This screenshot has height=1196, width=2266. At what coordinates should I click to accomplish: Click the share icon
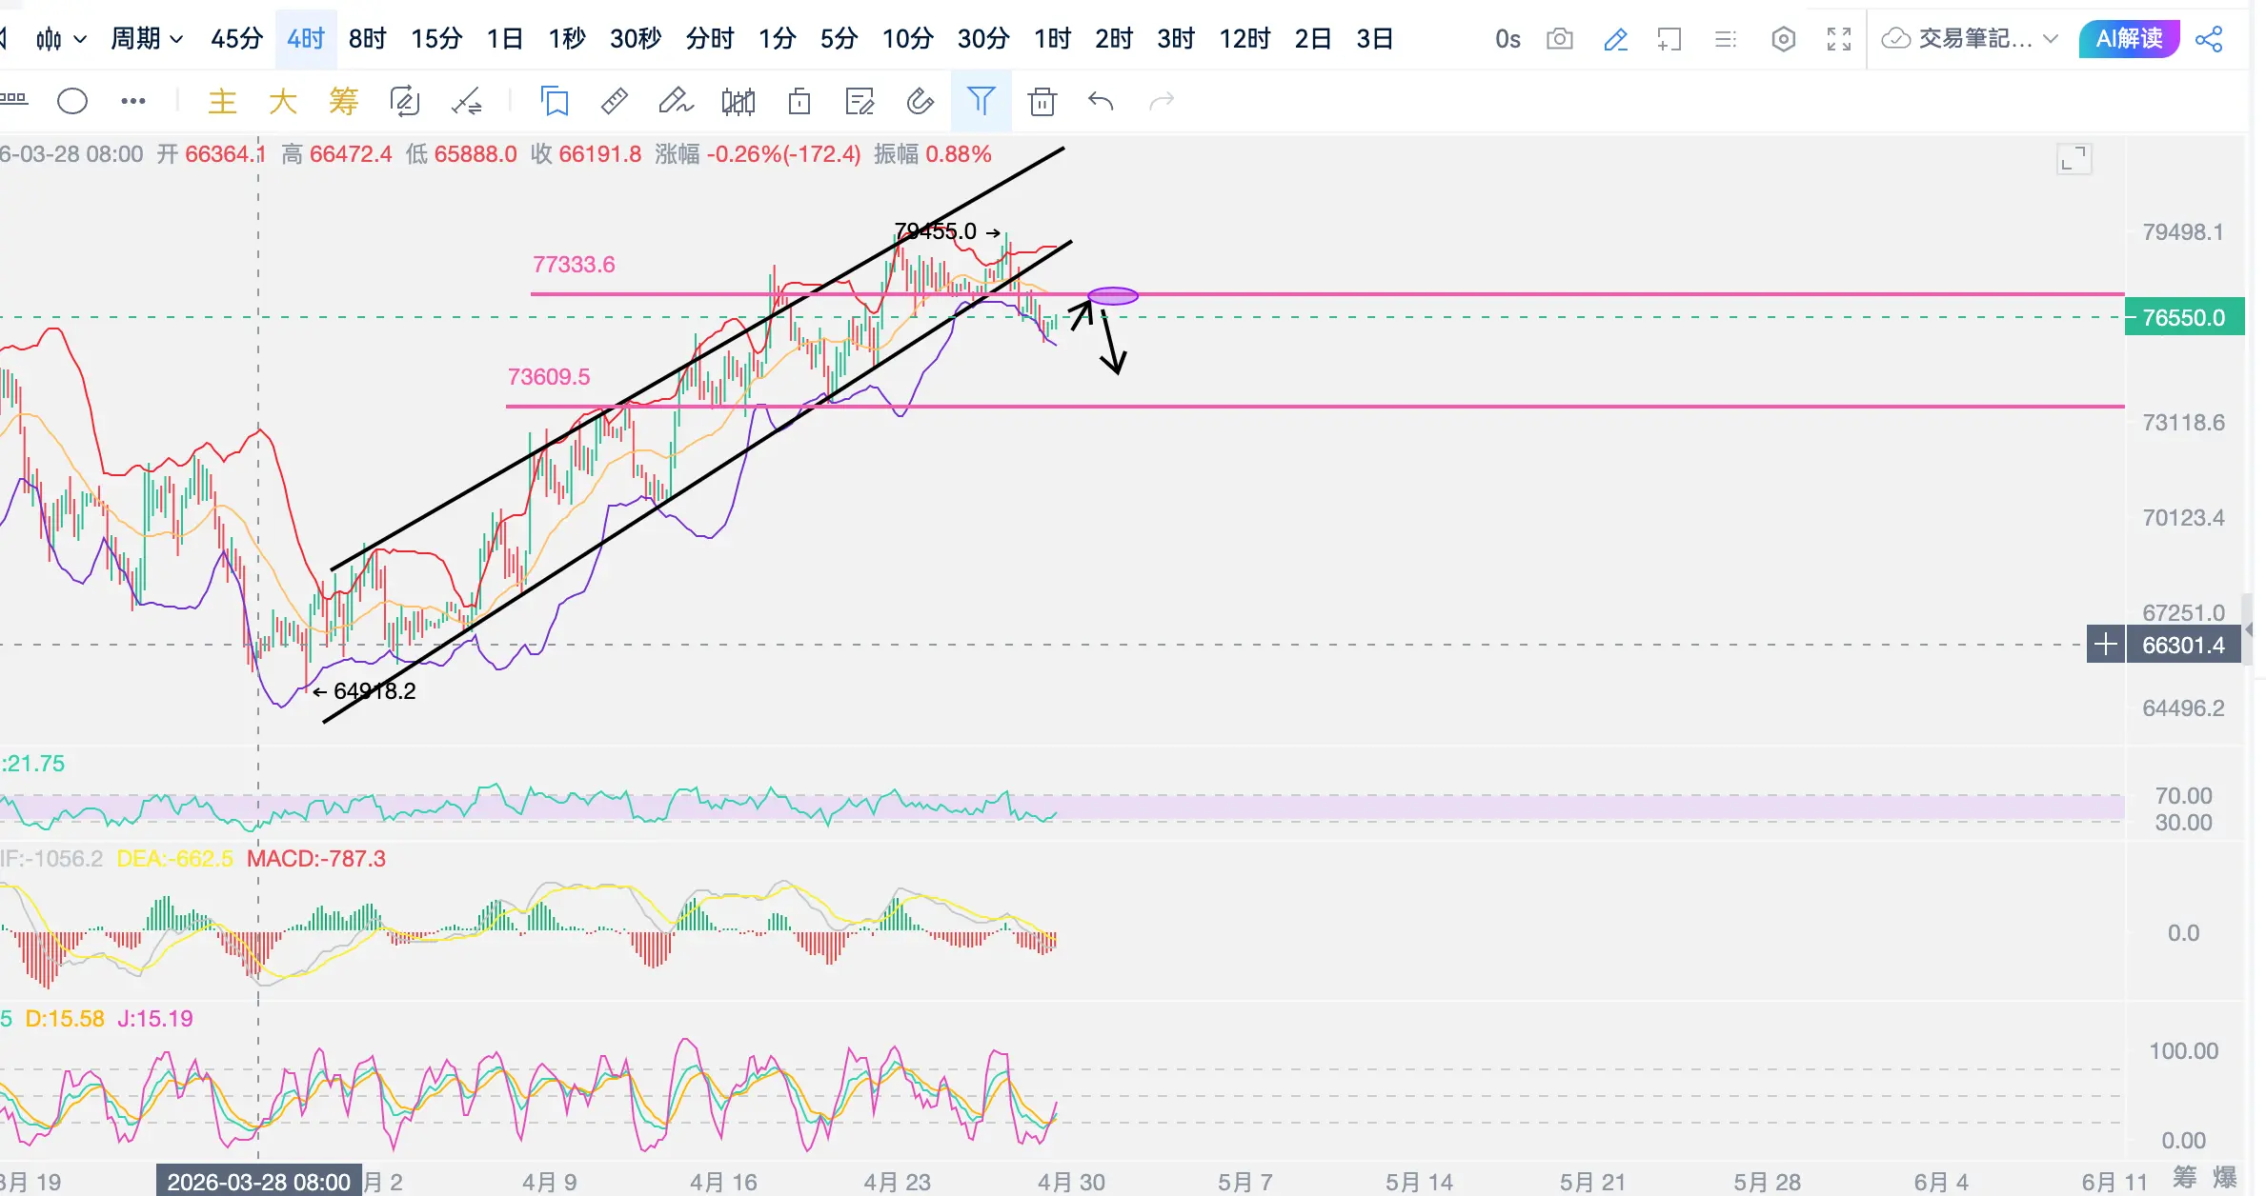(x=2209, y=39)
